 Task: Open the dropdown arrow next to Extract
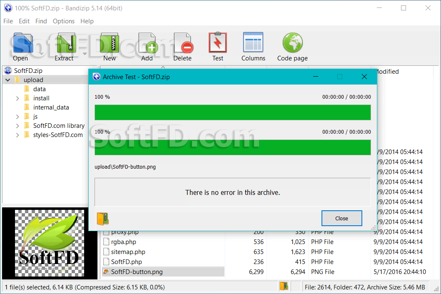click(x=85, y=53)
